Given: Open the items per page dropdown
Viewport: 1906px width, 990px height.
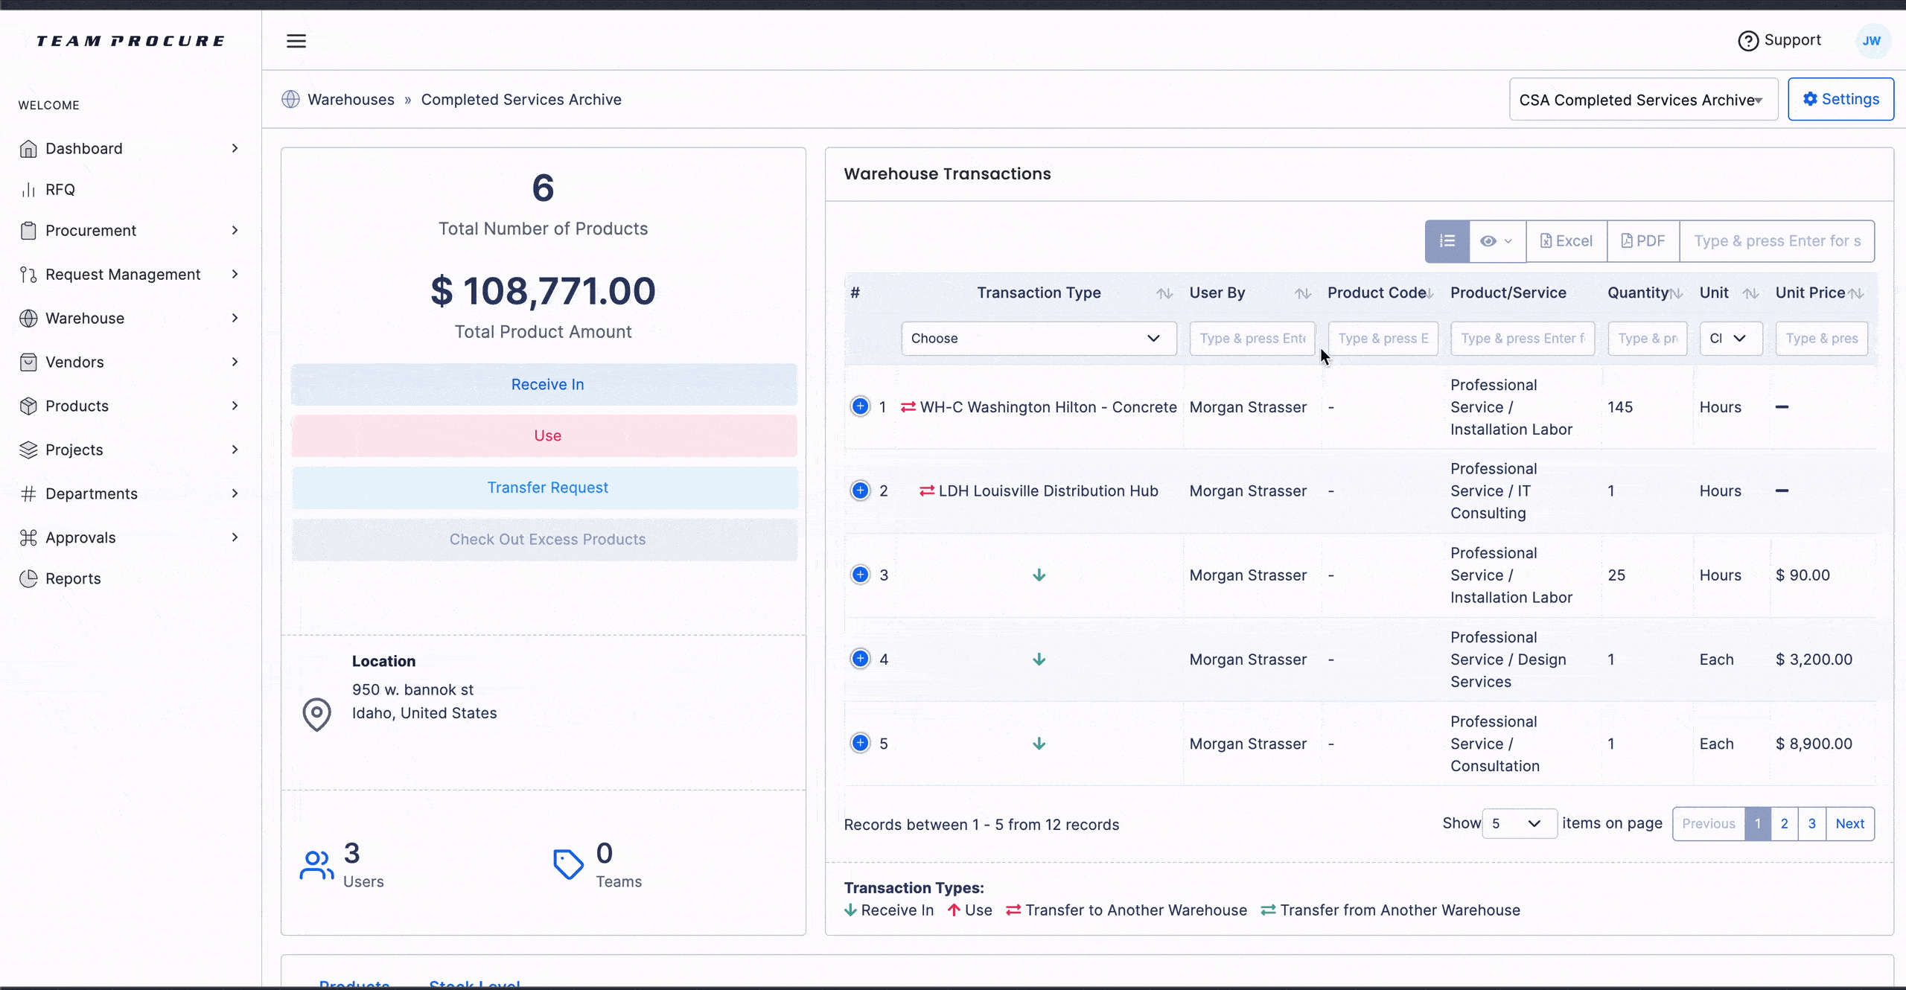Looking at the screenshot, I should [1519, 823].
